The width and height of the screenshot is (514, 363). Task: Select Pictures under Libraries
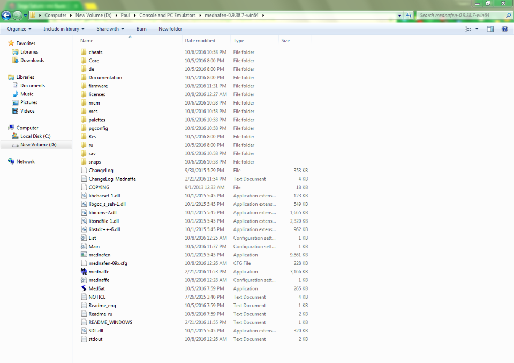[29, 102]
